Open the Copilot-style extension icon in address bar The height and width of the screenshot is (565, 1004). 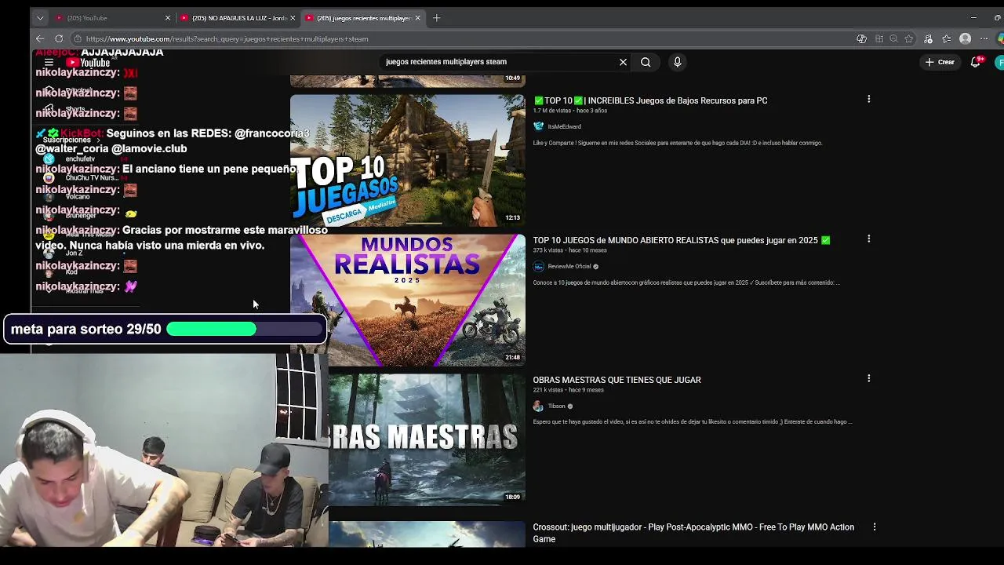pos(861,38)
